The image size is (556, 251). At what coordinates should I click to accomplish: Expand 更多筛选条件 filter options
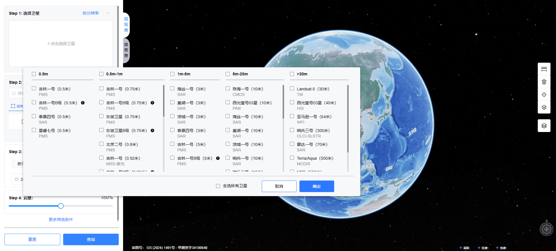coord(61,220)
